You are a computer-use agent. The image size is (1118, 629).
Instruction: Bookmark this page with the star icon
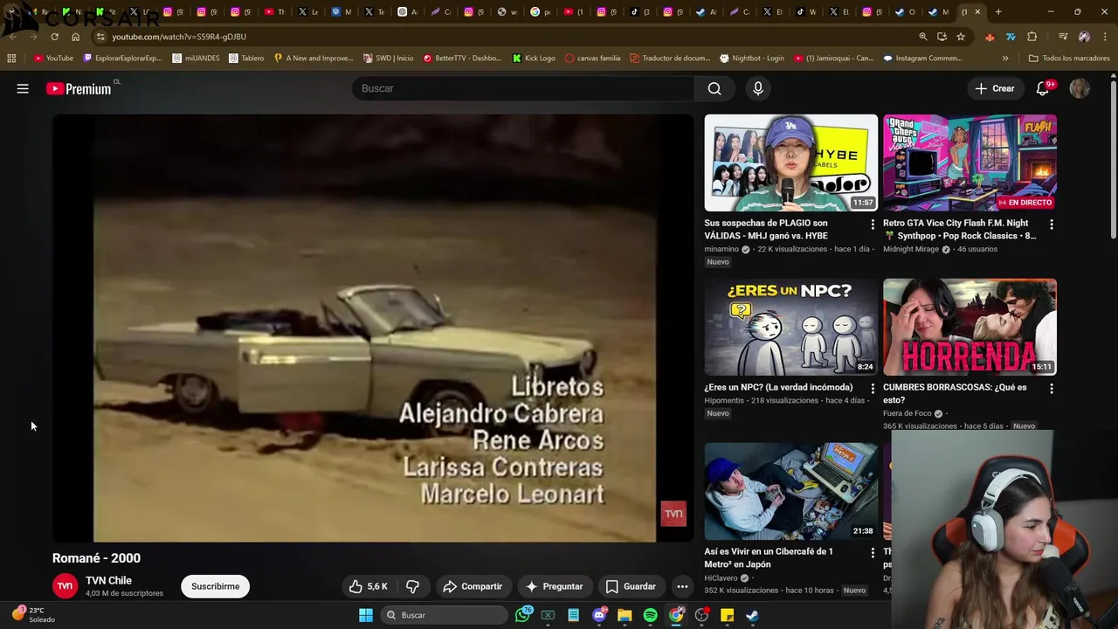coord(961,37)
